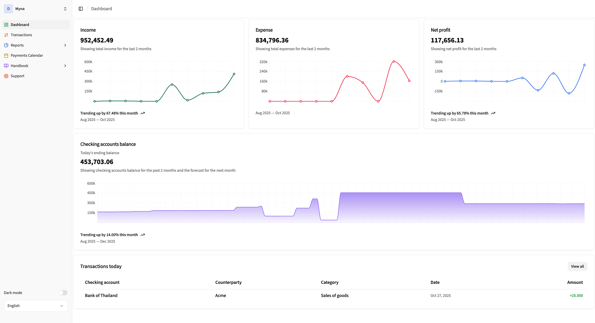Go to Payments Calendar in the sidebar
Image resolution: width=595 pixels, height=323 pixels.
[27, 55]
